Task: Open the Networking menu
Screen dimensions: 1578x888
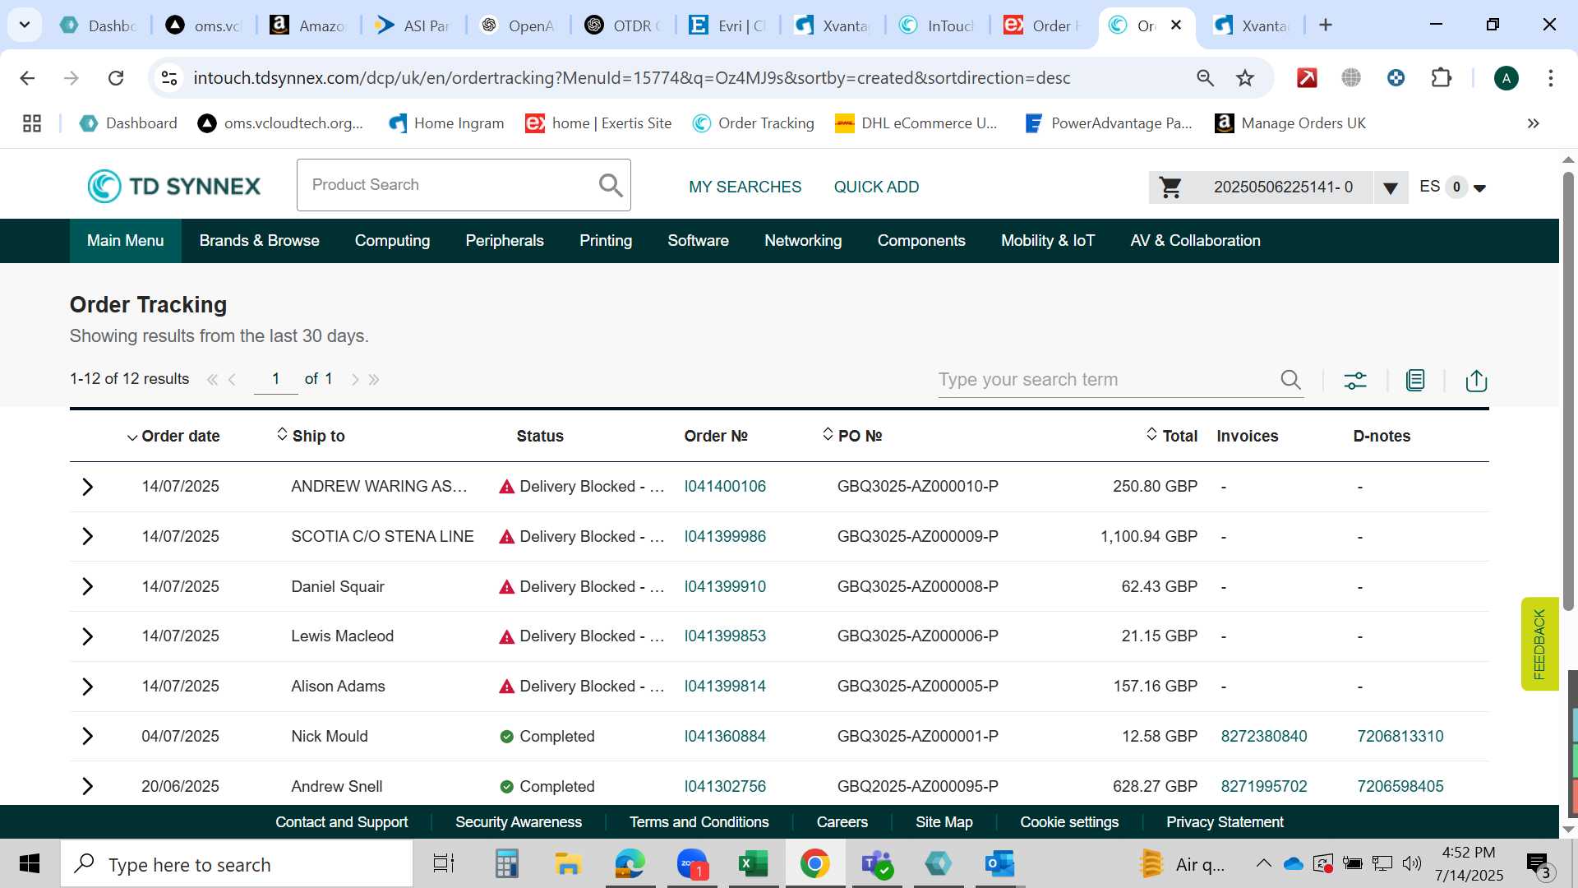Action: [x=803, y=241]
